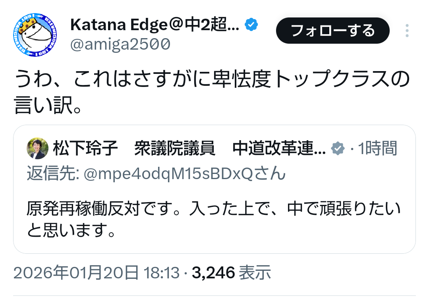Open the three-dot more options menu
This screenshot has width=429, height=303.
[407, 31]
